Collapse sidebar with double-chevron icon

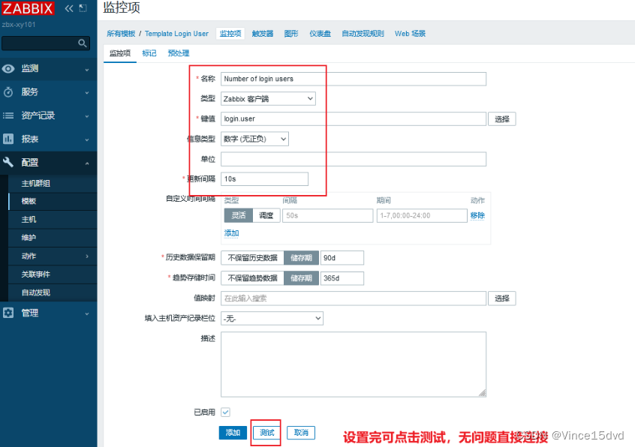[69, 8]
